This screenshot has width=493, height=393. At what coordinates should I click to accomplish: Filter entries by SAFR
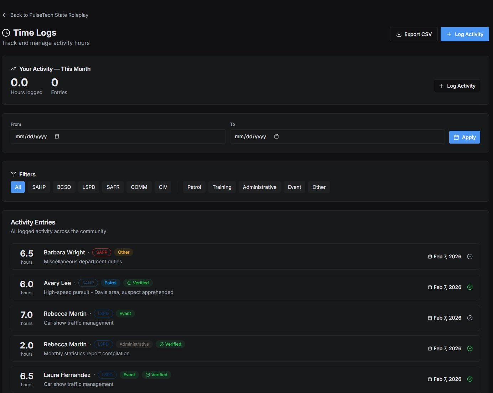113,187
